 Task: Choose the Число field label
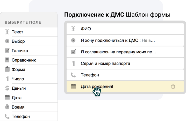pos(18,79)
